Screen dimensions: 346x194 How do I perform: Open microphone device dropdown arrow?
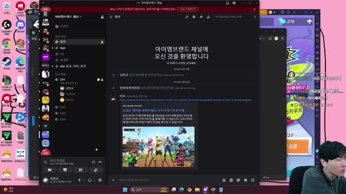84,181
